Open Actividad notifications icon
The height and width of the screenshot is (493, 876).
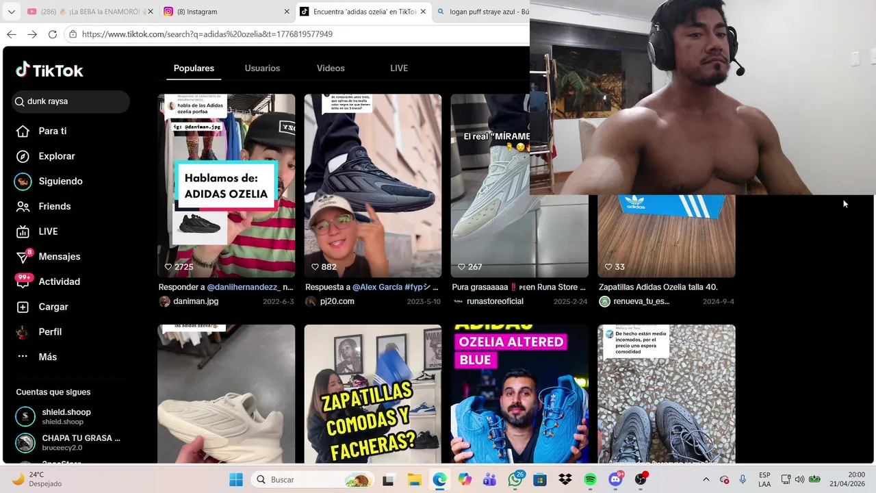pyautogui.click(x=24, y=281)
